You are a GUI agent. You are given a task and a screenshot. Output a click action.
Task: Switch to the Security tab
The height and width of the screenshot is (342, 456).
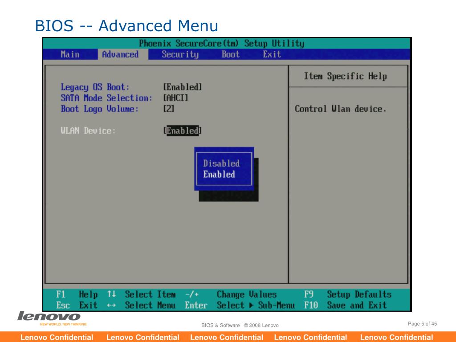click(180, 54)
